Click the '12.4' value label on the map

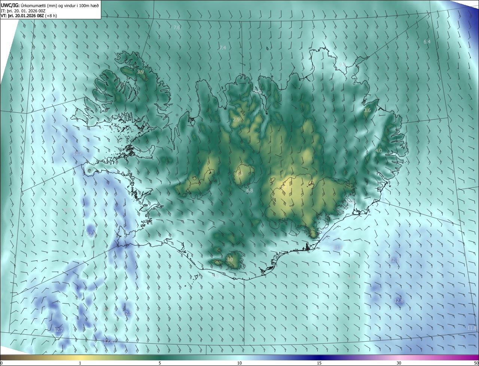point(108,341)
